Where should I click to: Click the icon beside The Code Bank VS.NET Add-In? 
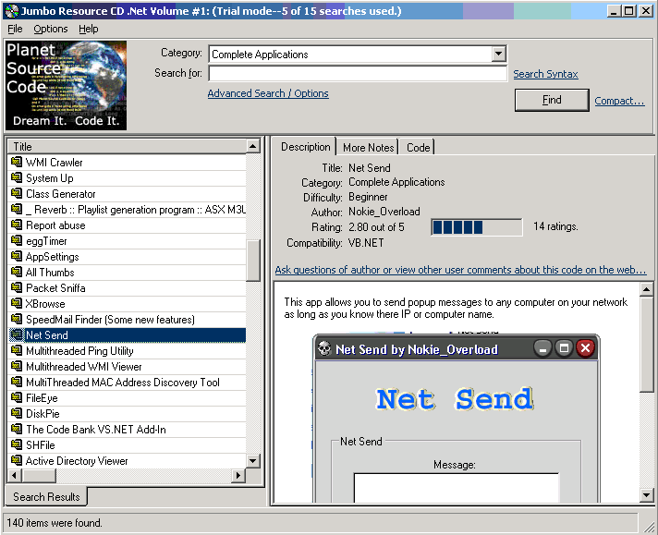(x=17, y=429)
